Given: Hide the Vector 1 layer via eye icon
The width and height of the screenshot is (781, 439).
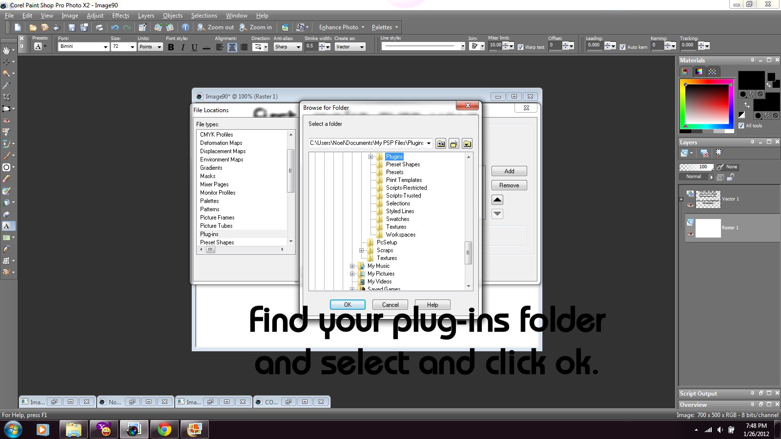Looking at the screenshot, I should 690,205.
